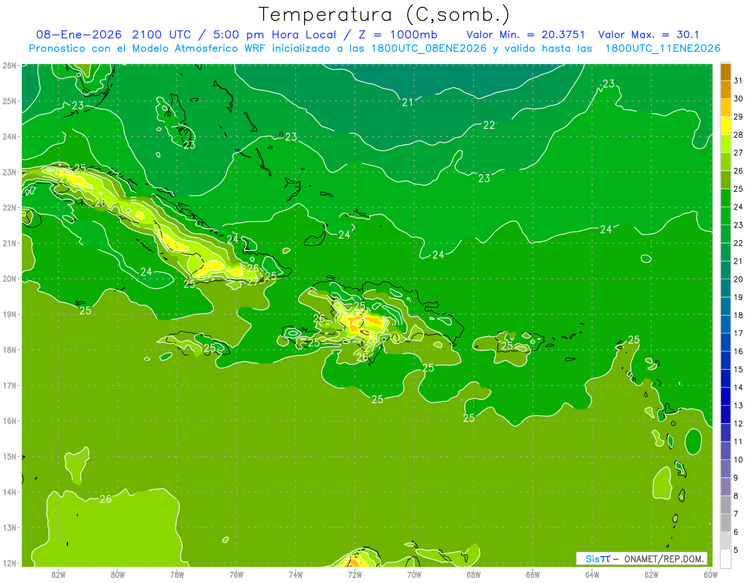Pick the purple legend band between 8 and 9
This screenshot has height=583, width=755.
tap(725, 487)
